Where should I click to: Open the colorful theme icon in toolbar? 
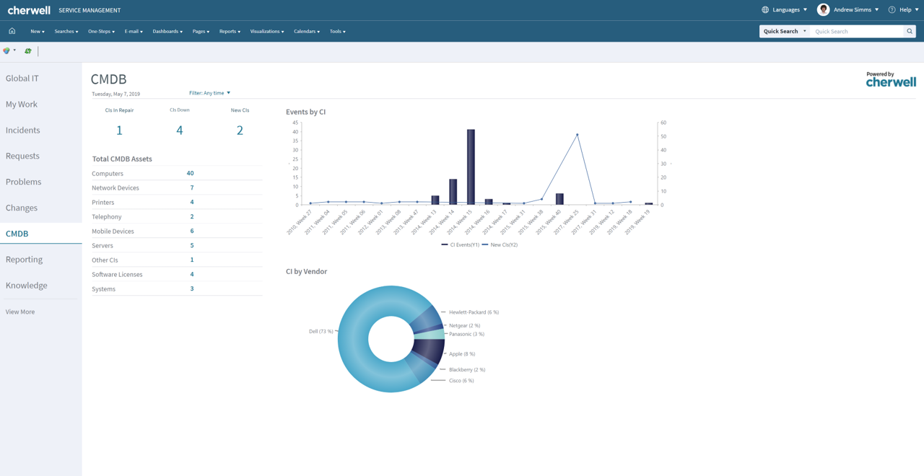6,51
